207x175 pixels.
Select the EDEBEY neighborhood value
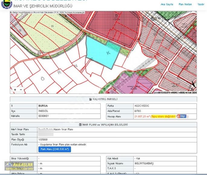[44, 116]
